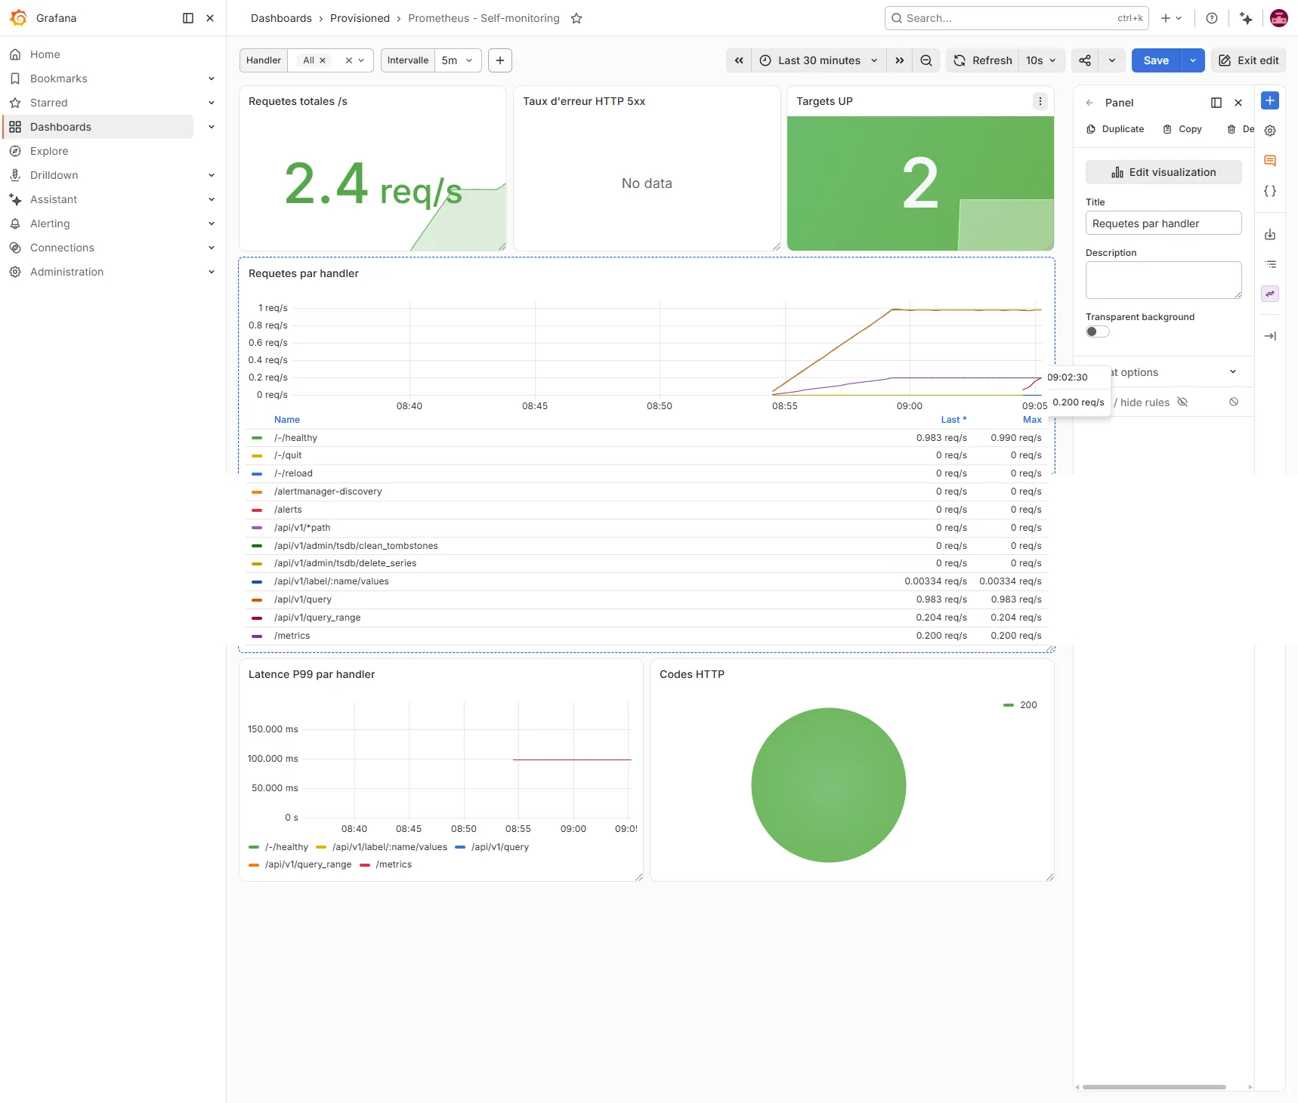Open dashboard JSON model braces icon
Screen dimensions: 1298x1103
(1270, 191)
